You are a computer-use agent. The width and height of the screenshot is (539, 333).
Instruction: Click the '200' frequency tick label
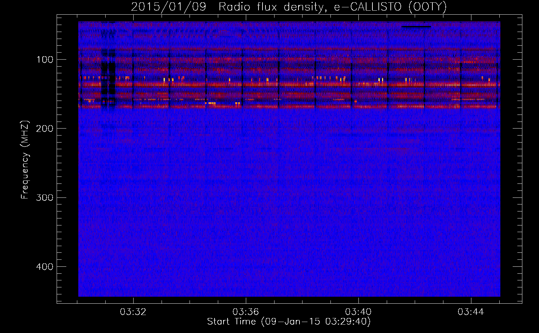pyautogui.click(x=45, y=129)
